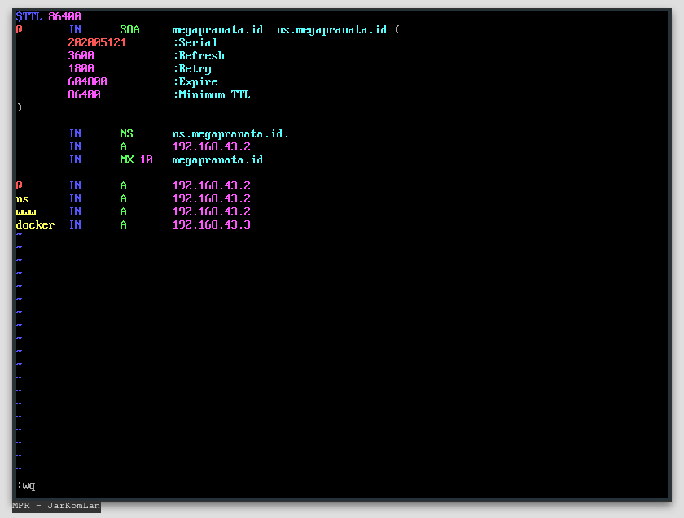The width and height of the screenshot is (684, 518).
Task: Place cursor on the docker hostname
Action: (x=35, y=224)
